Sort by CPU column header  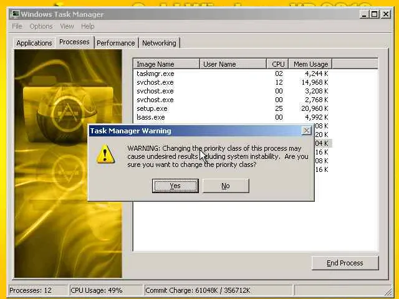(x=277, y=64)
